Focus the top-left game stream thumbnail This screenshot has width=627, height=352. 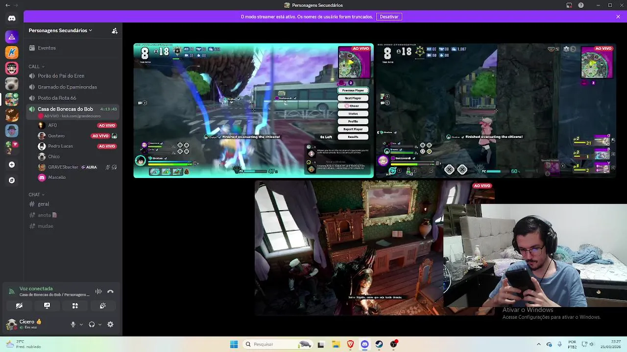coord(254,110)
